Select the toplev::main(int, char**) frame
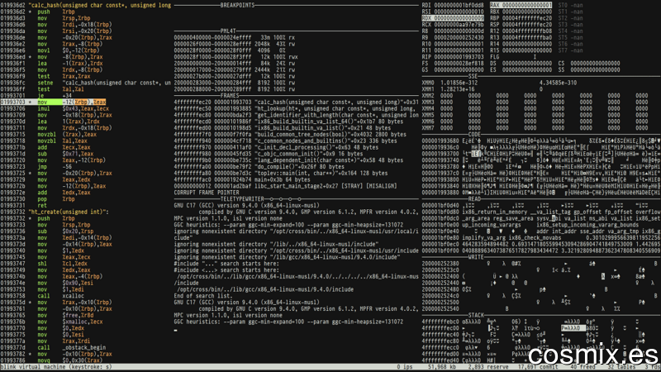This screenshot has width=661, height=372. [x=281, y=173]
